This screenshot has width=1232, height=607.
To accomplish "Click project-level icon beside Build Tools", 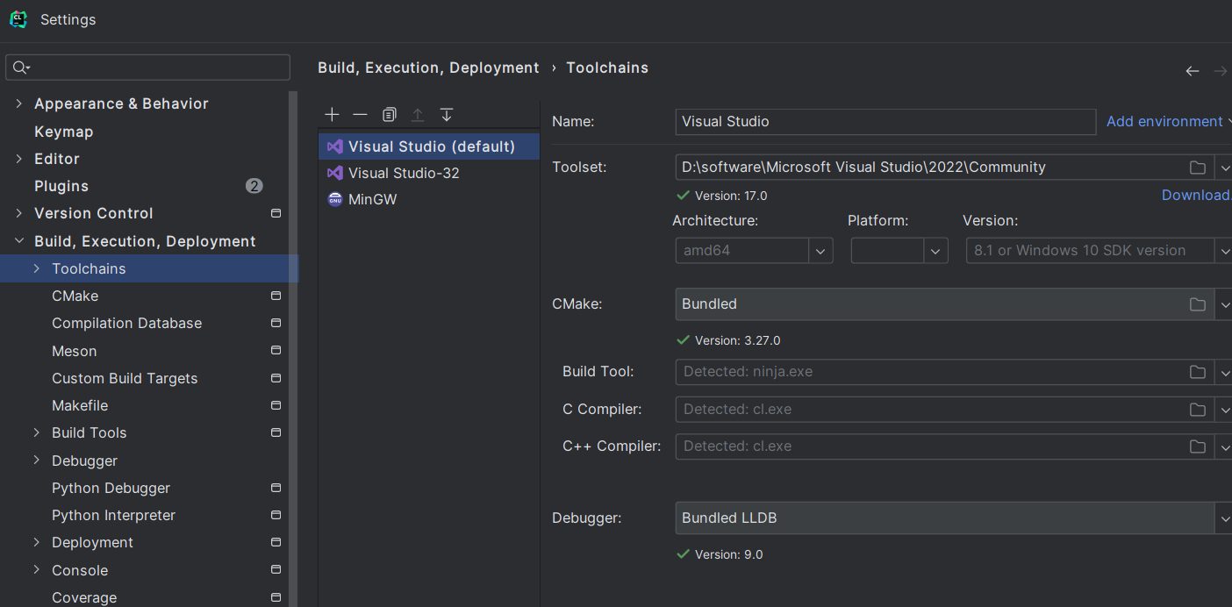I will click(276, 432).
